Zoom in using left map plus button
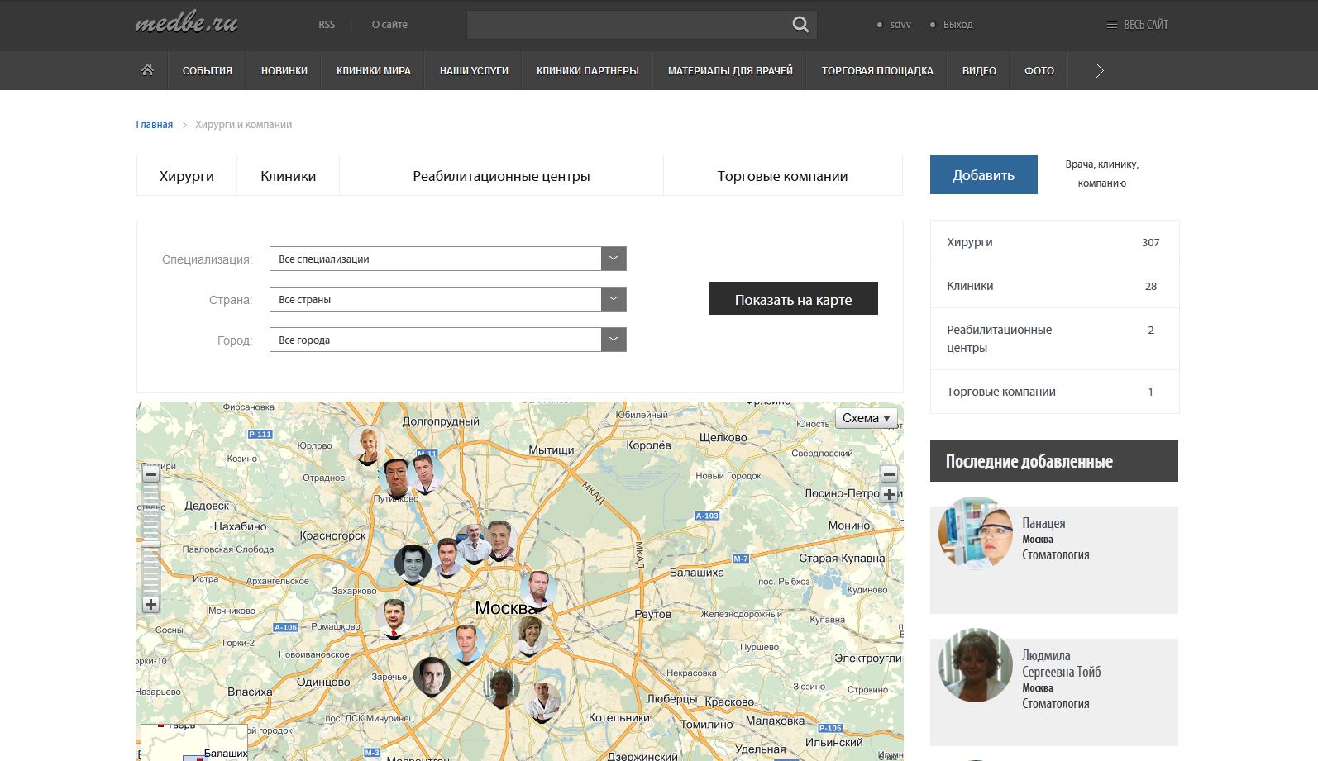 (150, 605)
